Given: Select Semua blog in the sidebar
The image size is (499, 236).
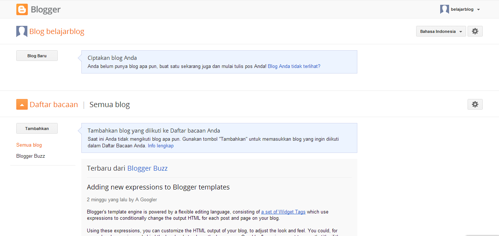Looking at the screenshot, I should click(x=29, y=145).
